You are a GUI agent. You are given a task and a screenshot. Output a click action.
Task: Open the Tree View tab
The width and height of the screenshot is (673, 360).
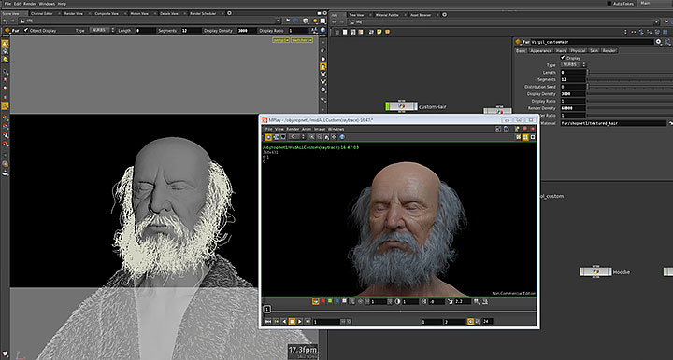point(356,15)
